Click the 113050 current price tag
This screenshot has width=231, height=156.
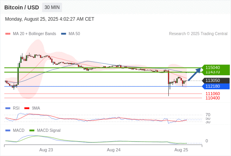[x=216, y=80]
